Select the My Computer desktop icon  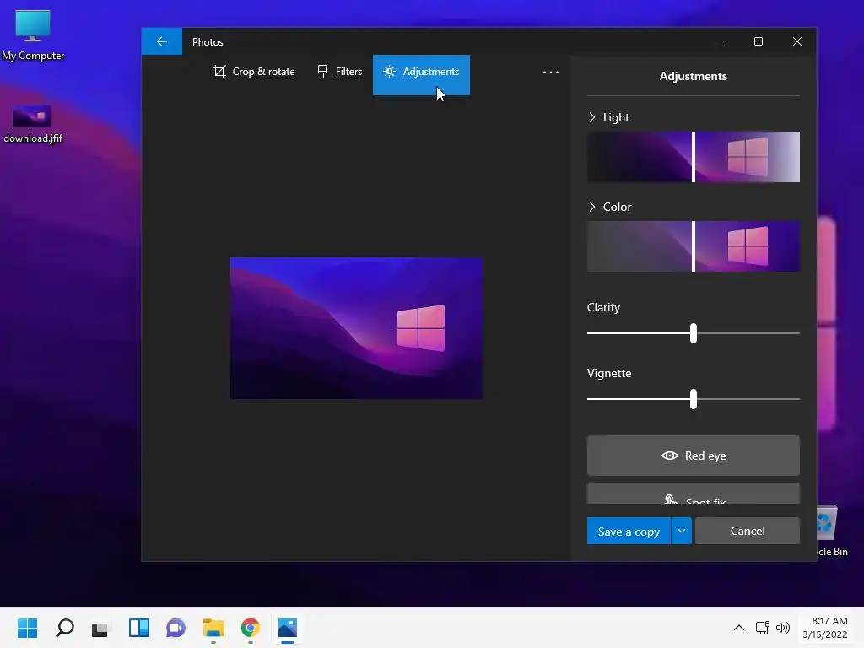[x=33, y=35]
